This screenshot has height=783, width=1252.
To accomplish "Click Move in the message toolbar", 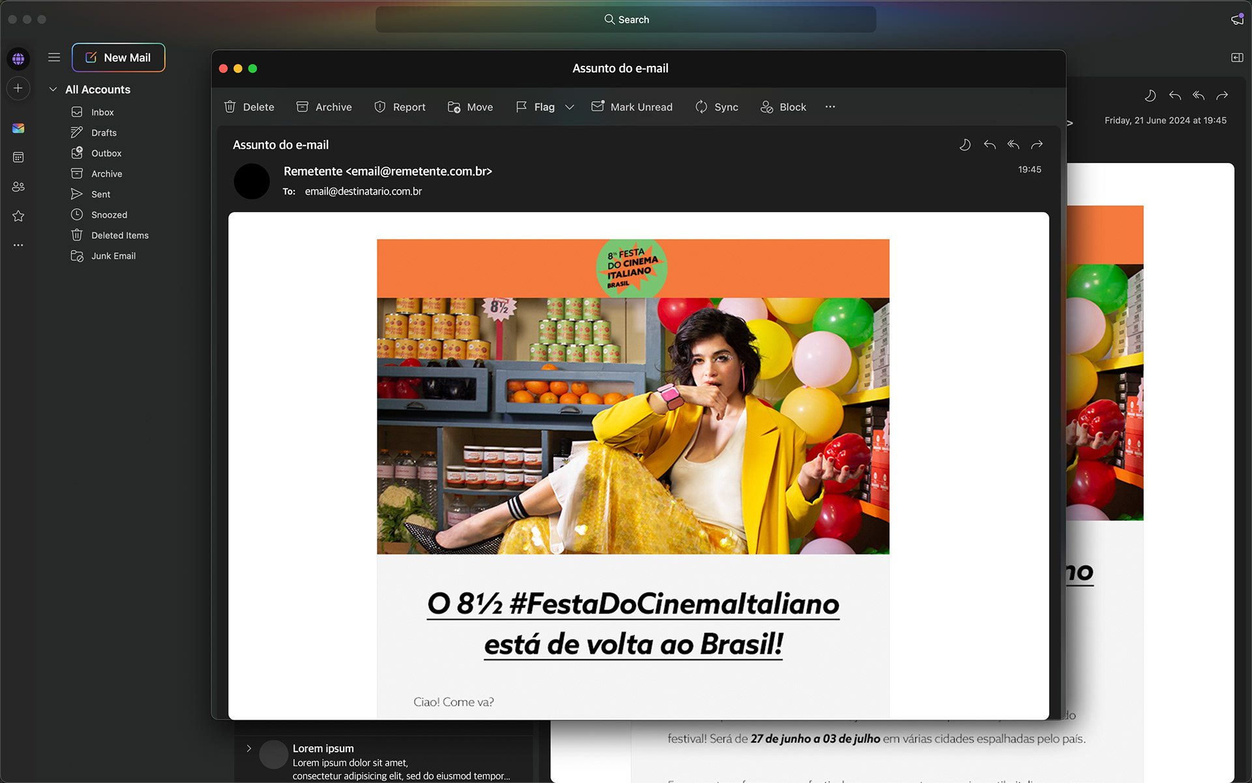I will [469, 107].
